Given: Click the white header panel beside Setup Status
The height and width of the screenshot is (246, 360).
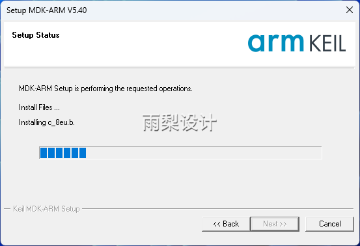Looking at the screenshot, I should (152, 44).
